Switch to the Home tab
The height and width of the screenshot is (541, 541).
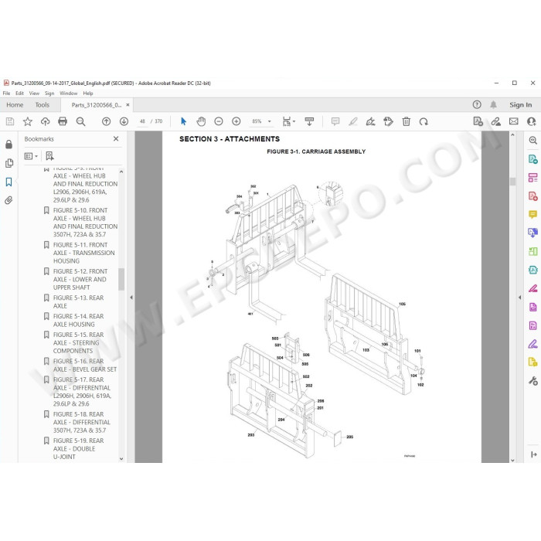tap(15, 105)
